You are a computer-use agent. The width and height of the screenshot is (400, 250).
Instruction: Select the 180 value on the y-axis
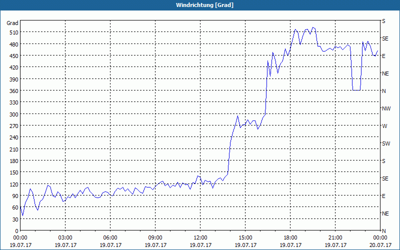click(x=14, y=161)
